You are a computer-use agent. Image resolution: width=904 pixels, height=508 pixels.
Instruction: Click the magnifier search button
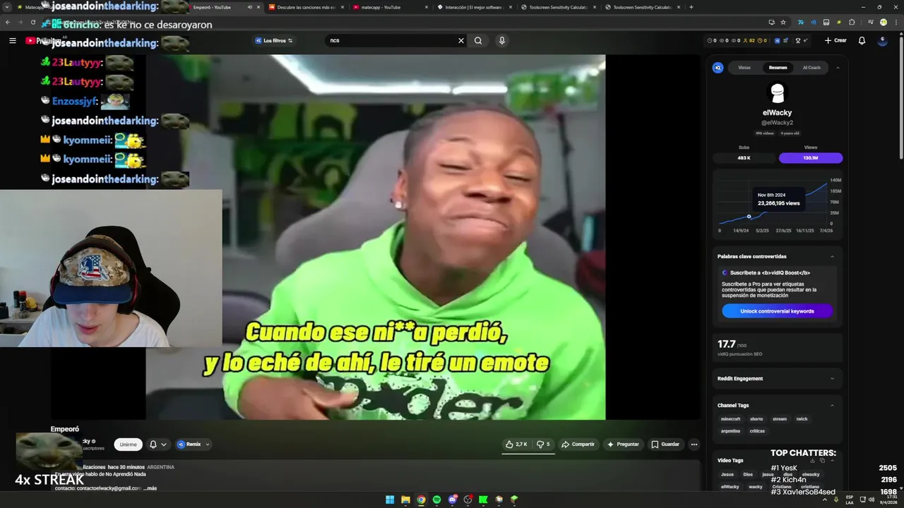(478, 41)
